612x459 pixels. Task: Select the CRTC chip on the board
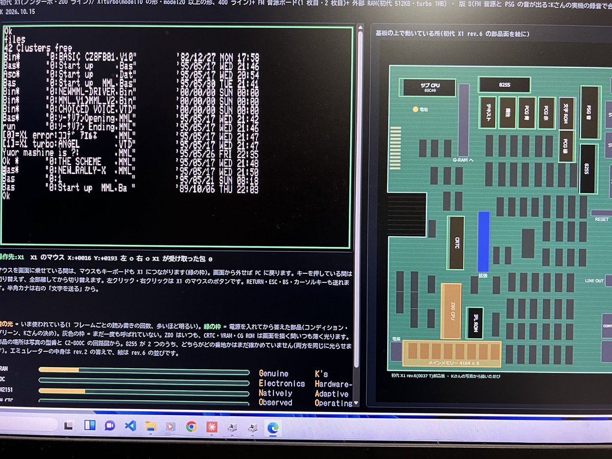click(x=456, y=243)
